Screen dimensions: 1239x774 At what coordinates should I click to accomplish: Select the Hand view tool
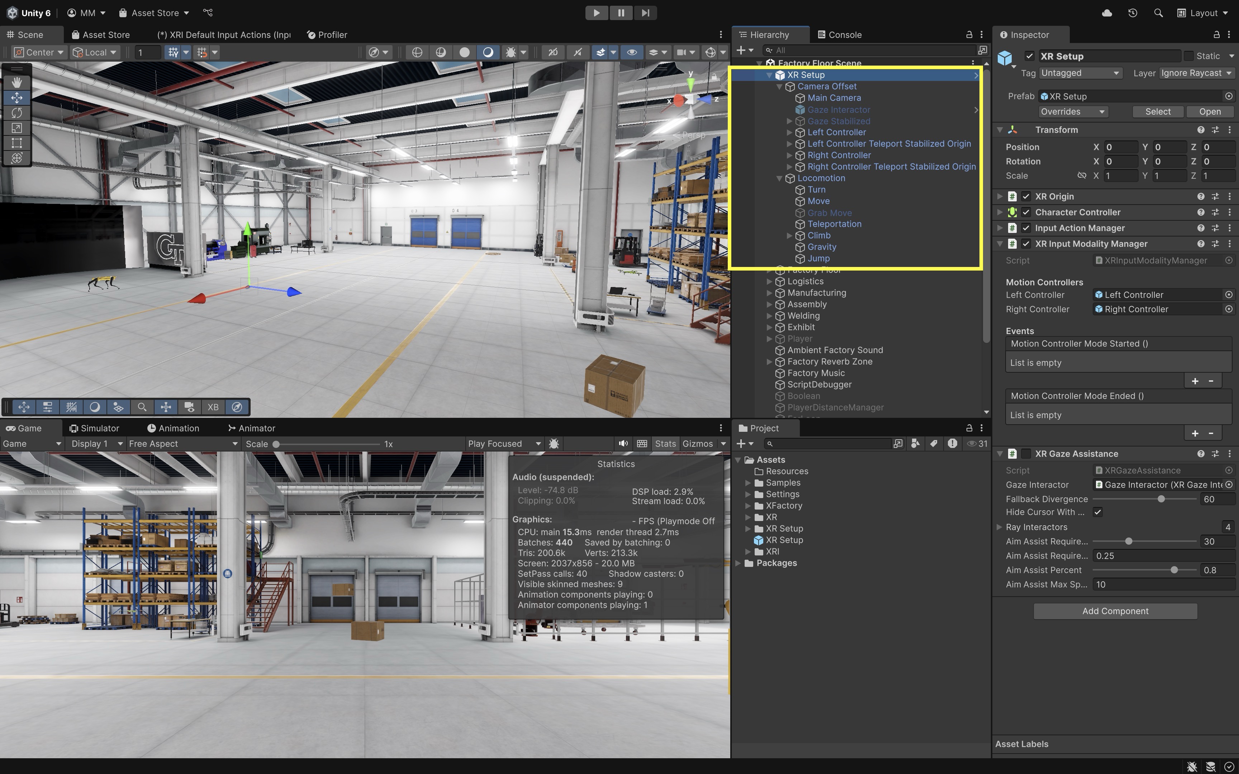coord(16,82)
